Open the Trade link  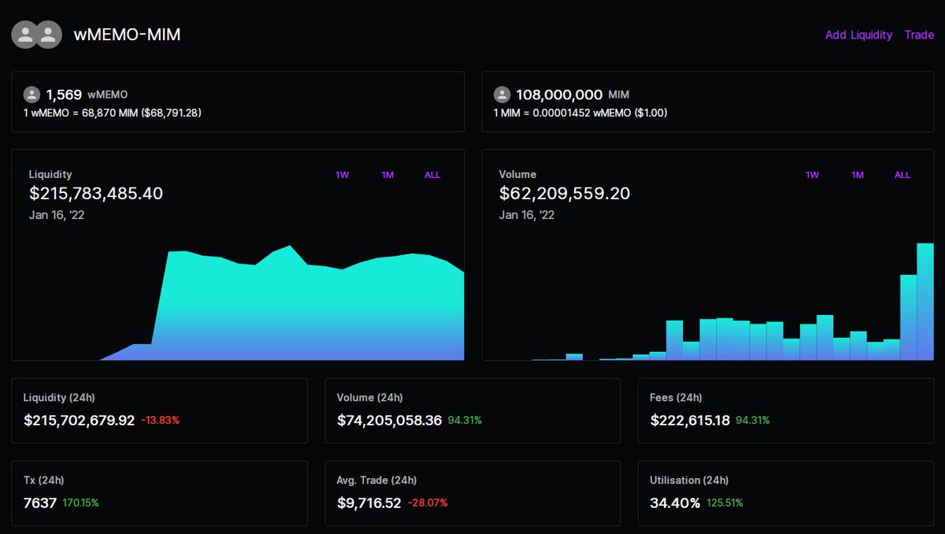[919, 35]
